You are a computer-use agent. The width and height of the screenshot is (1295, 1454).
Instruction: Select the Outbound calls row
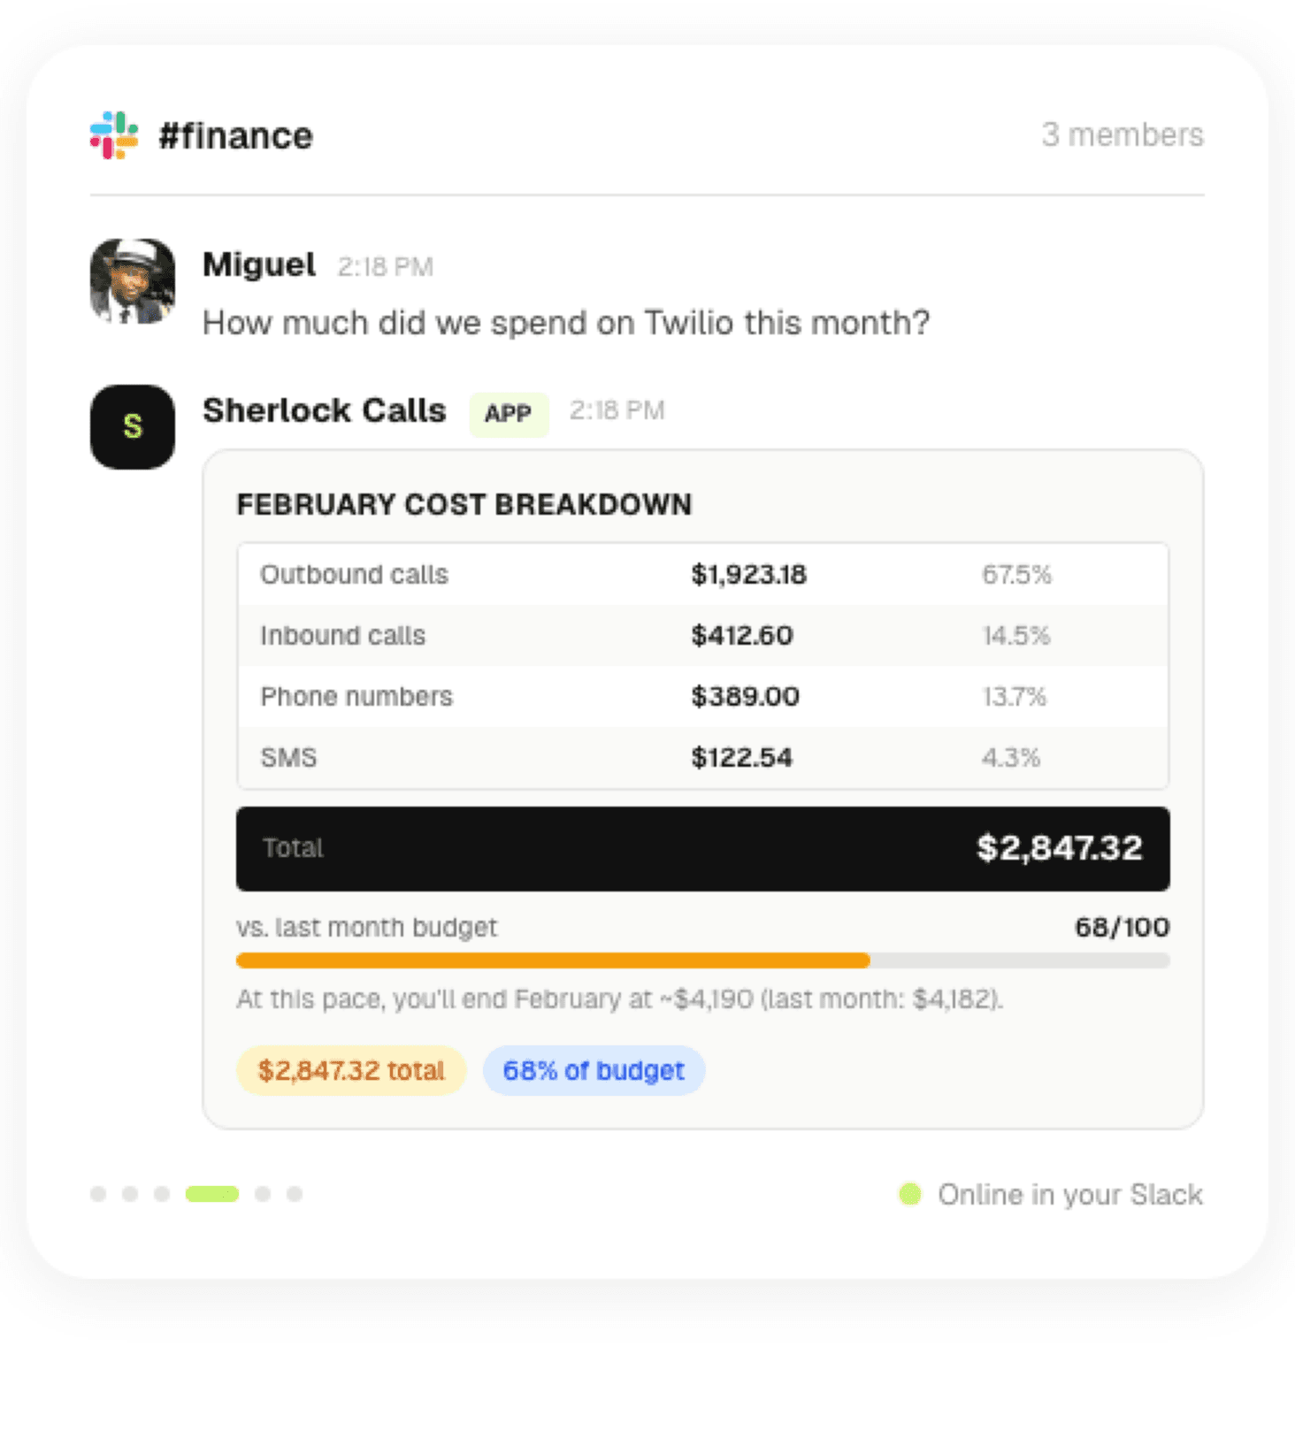pyautogui.click(x=702, y=575)
